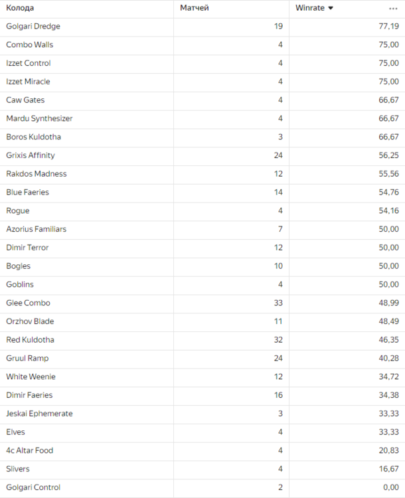Click the matches count 33 cell
The image size is (405, 498).
pos(278,303)
